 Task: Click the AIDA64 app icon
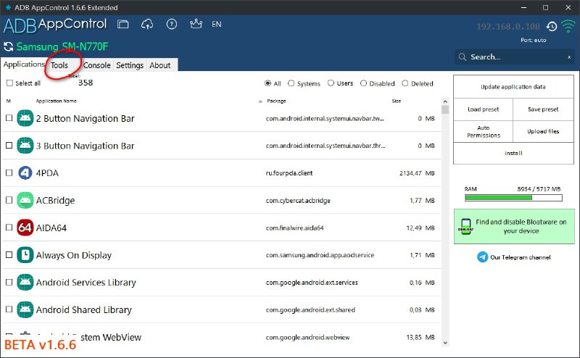coord(25,228)
